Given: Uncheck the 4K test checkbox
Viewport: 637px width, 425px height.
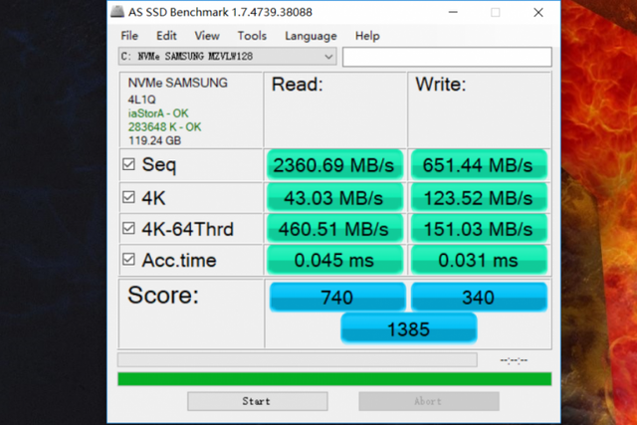Looking at the screenshot, I should tap(128, 197).
